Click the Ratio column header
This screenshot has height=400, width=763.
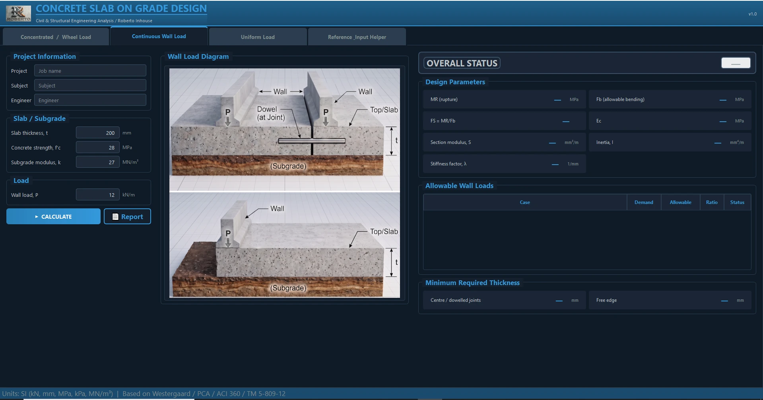(x=712, y=202)
